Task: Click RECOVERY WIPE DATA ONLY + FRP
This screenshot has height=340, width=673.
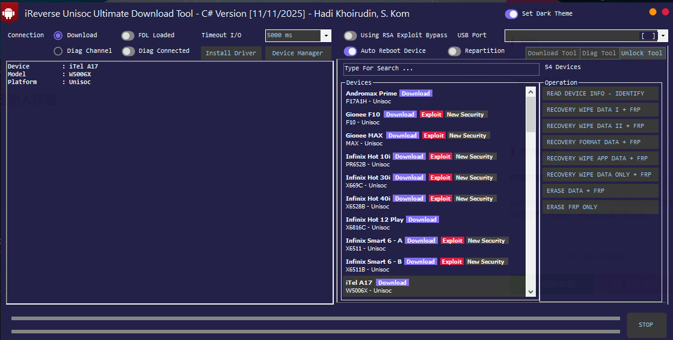Action: pos(600,174)
